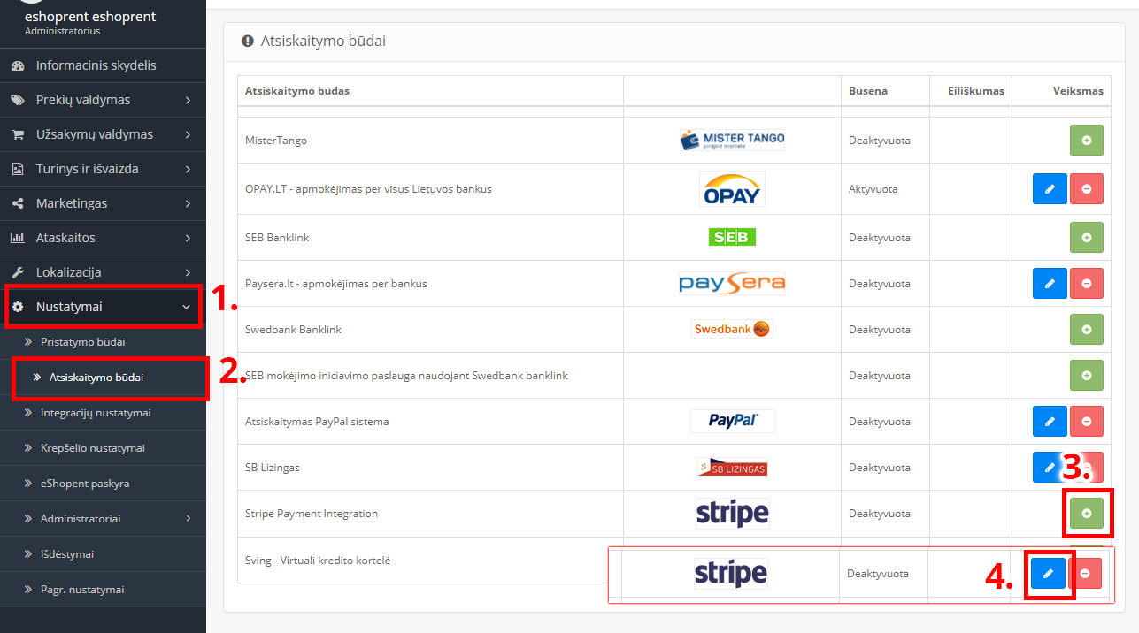Click the Atsiskaitymo būdas column header
This screenshot has width=1139, height=633.
(x=297, y=90)
